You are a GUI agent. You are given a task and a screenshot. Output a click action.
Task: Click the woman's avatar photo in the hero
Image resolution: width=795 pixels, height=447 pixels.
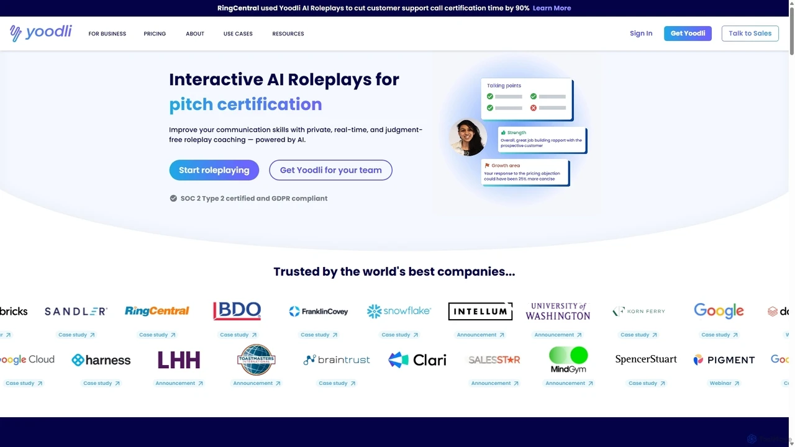tap(468, 137)
